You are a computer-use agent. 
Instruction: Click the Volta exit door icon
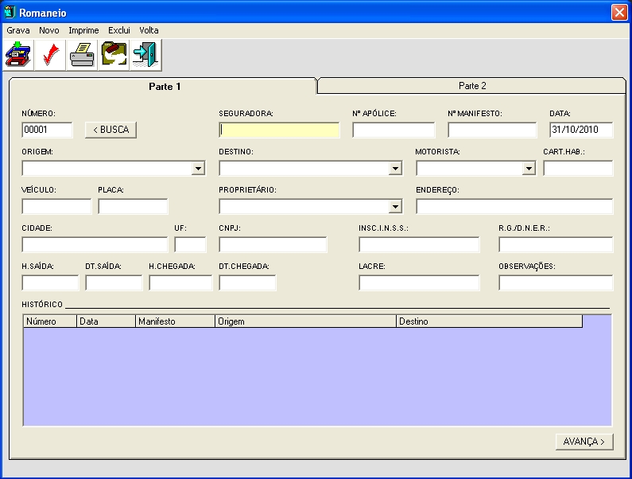[145, 56]
